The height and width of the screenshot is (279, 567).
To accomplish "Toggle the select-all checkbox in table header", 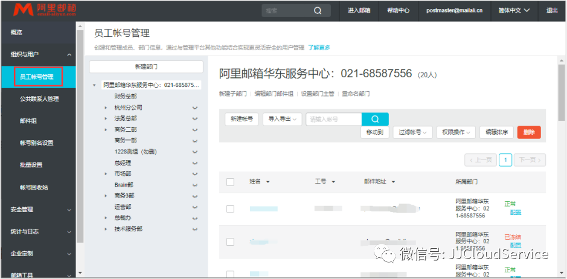I will [230, 182].
